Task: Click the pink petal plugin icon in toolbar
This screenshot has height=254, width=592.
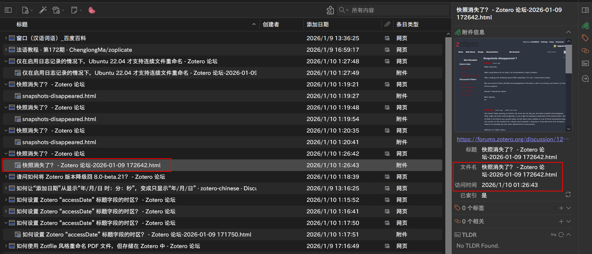Action: [x=92, y=10]
